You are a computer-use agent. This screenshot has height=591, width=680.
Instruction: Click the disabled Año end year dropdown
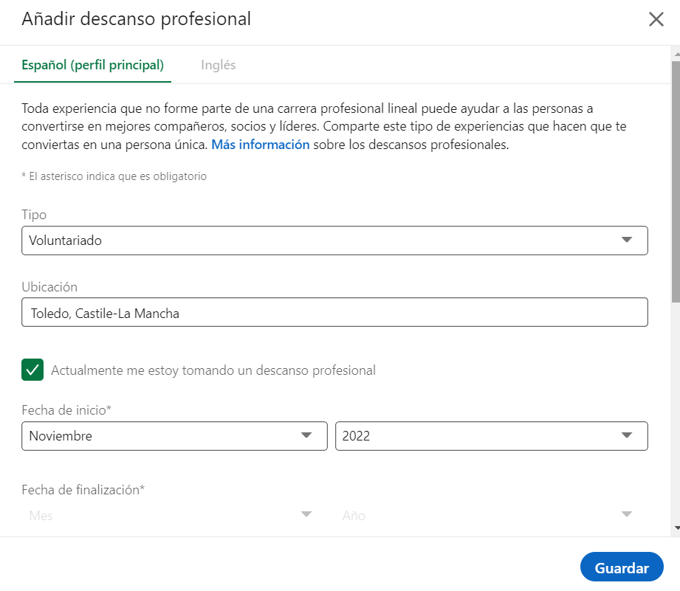[491, 515]
